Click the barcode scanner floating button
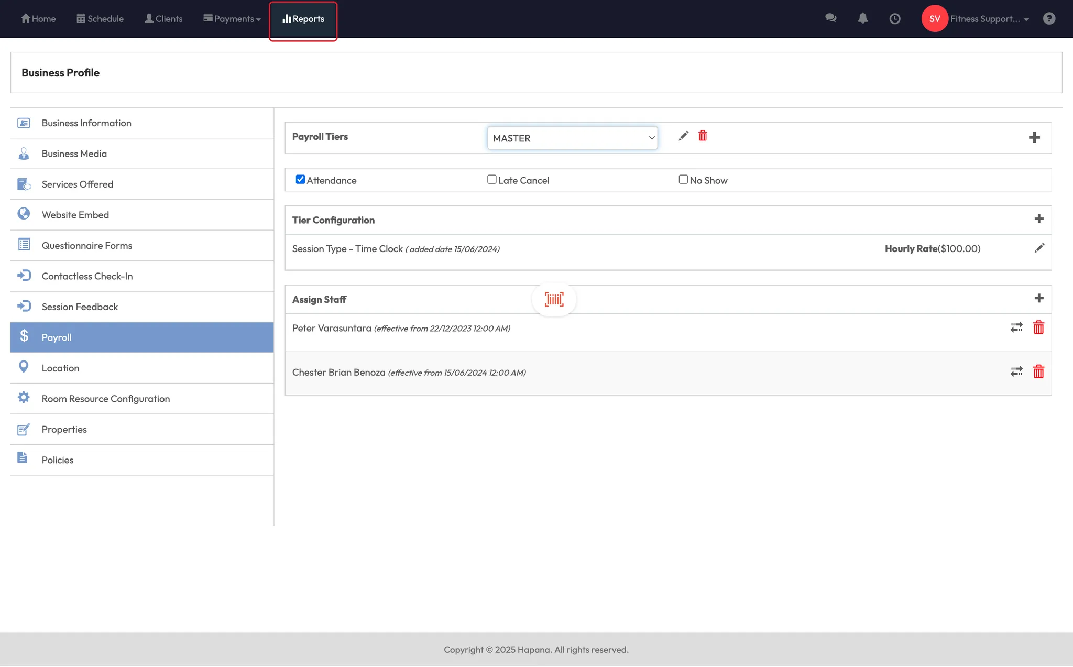Viewport: 1073px width, 667px height. click(x=554, y=300)
